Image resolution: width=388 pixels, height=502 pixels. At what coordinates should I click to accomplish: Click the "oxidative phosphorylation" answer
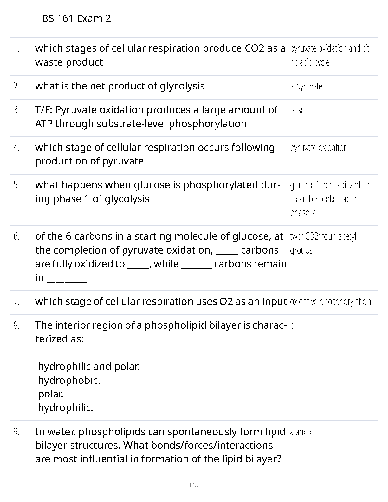click(x=330, y=302)
